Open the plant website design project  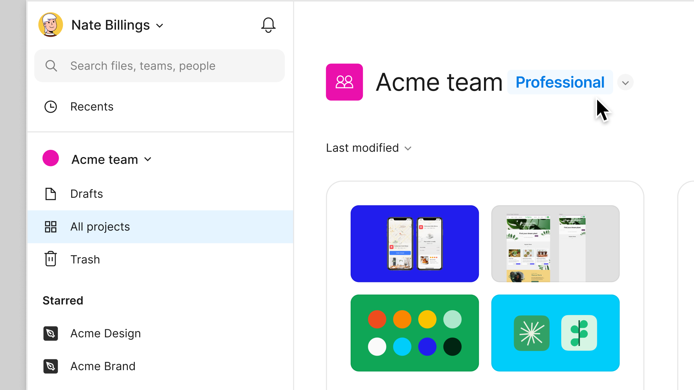point(555,243)
